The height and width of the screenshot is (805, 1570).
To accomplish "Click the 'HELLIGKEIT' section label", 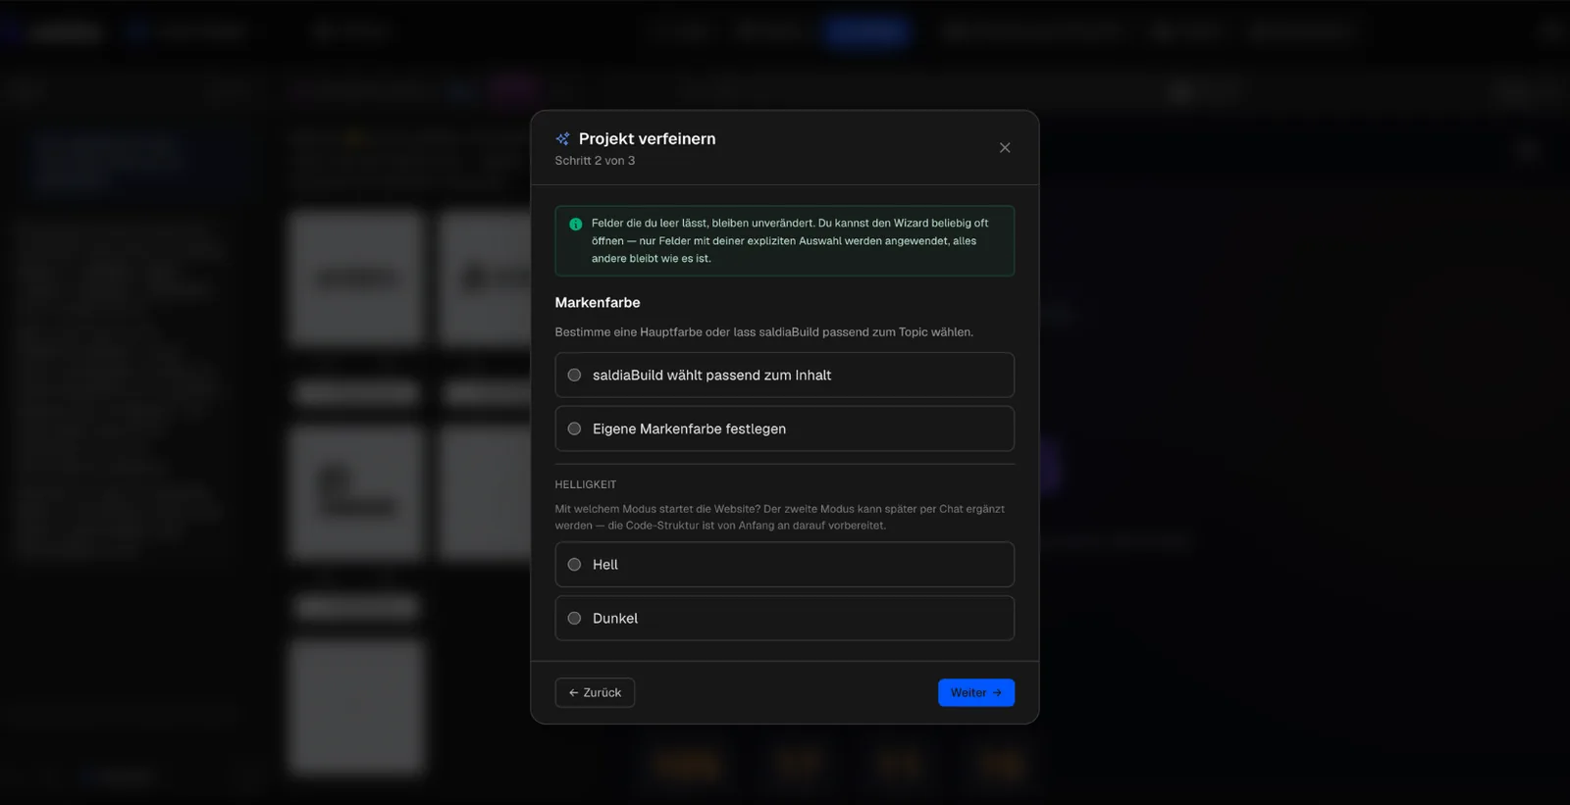I will tap(586, 484).
